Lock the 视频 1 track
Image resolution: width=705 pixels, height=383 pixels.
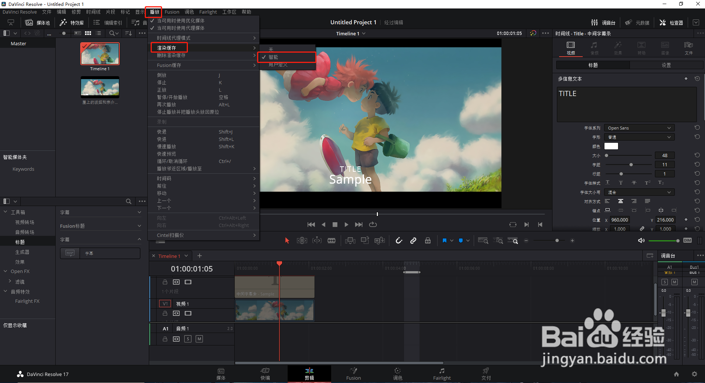click(165, 313)
